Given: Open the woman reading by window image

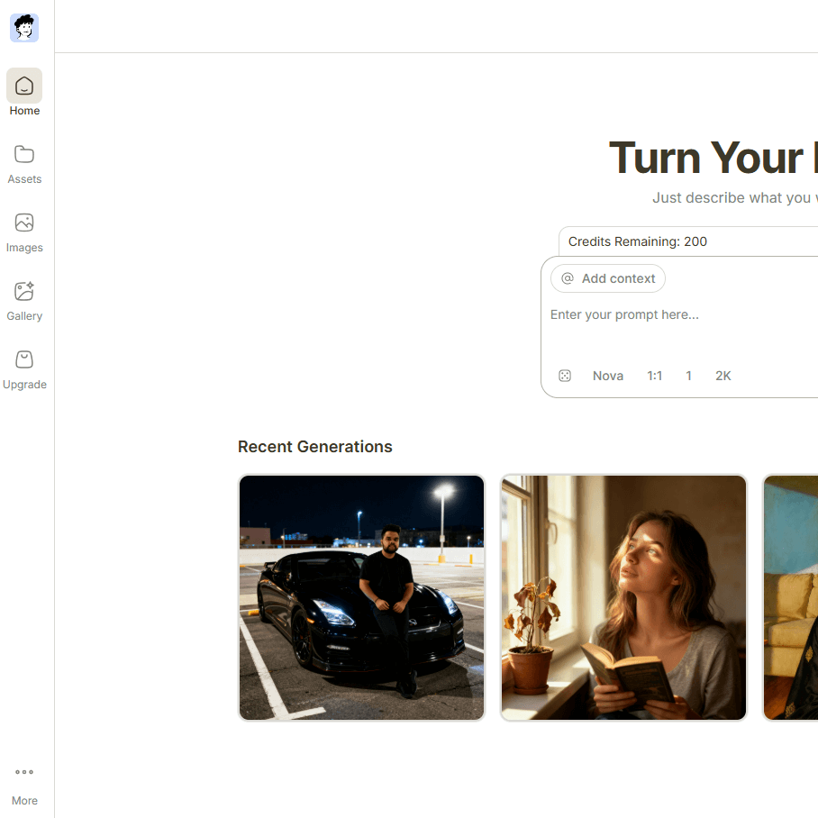Looking at the screenshot, I should (x=623, y=597).
